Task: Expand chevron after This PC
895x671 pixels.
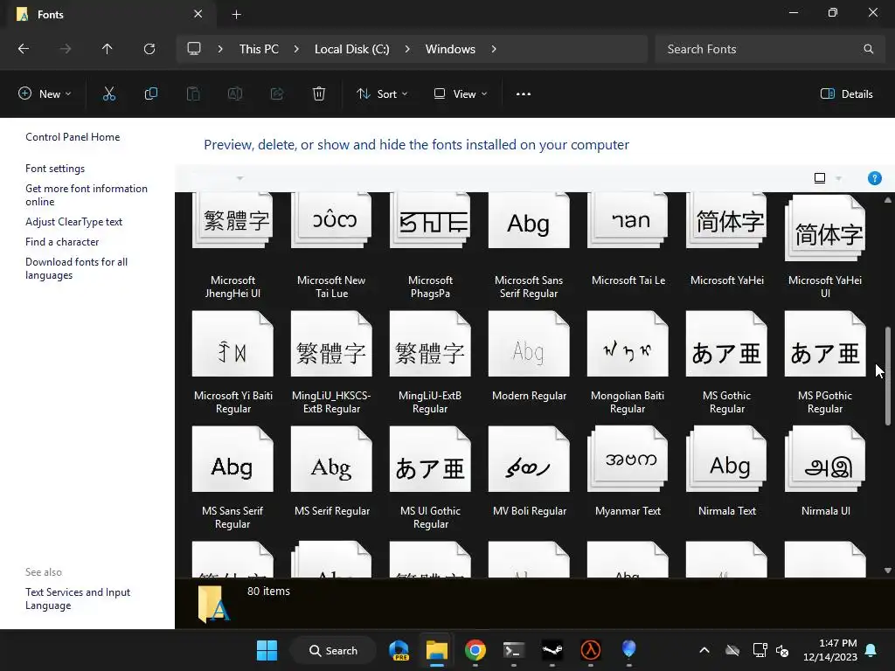Action: click(x=296, y=49)
